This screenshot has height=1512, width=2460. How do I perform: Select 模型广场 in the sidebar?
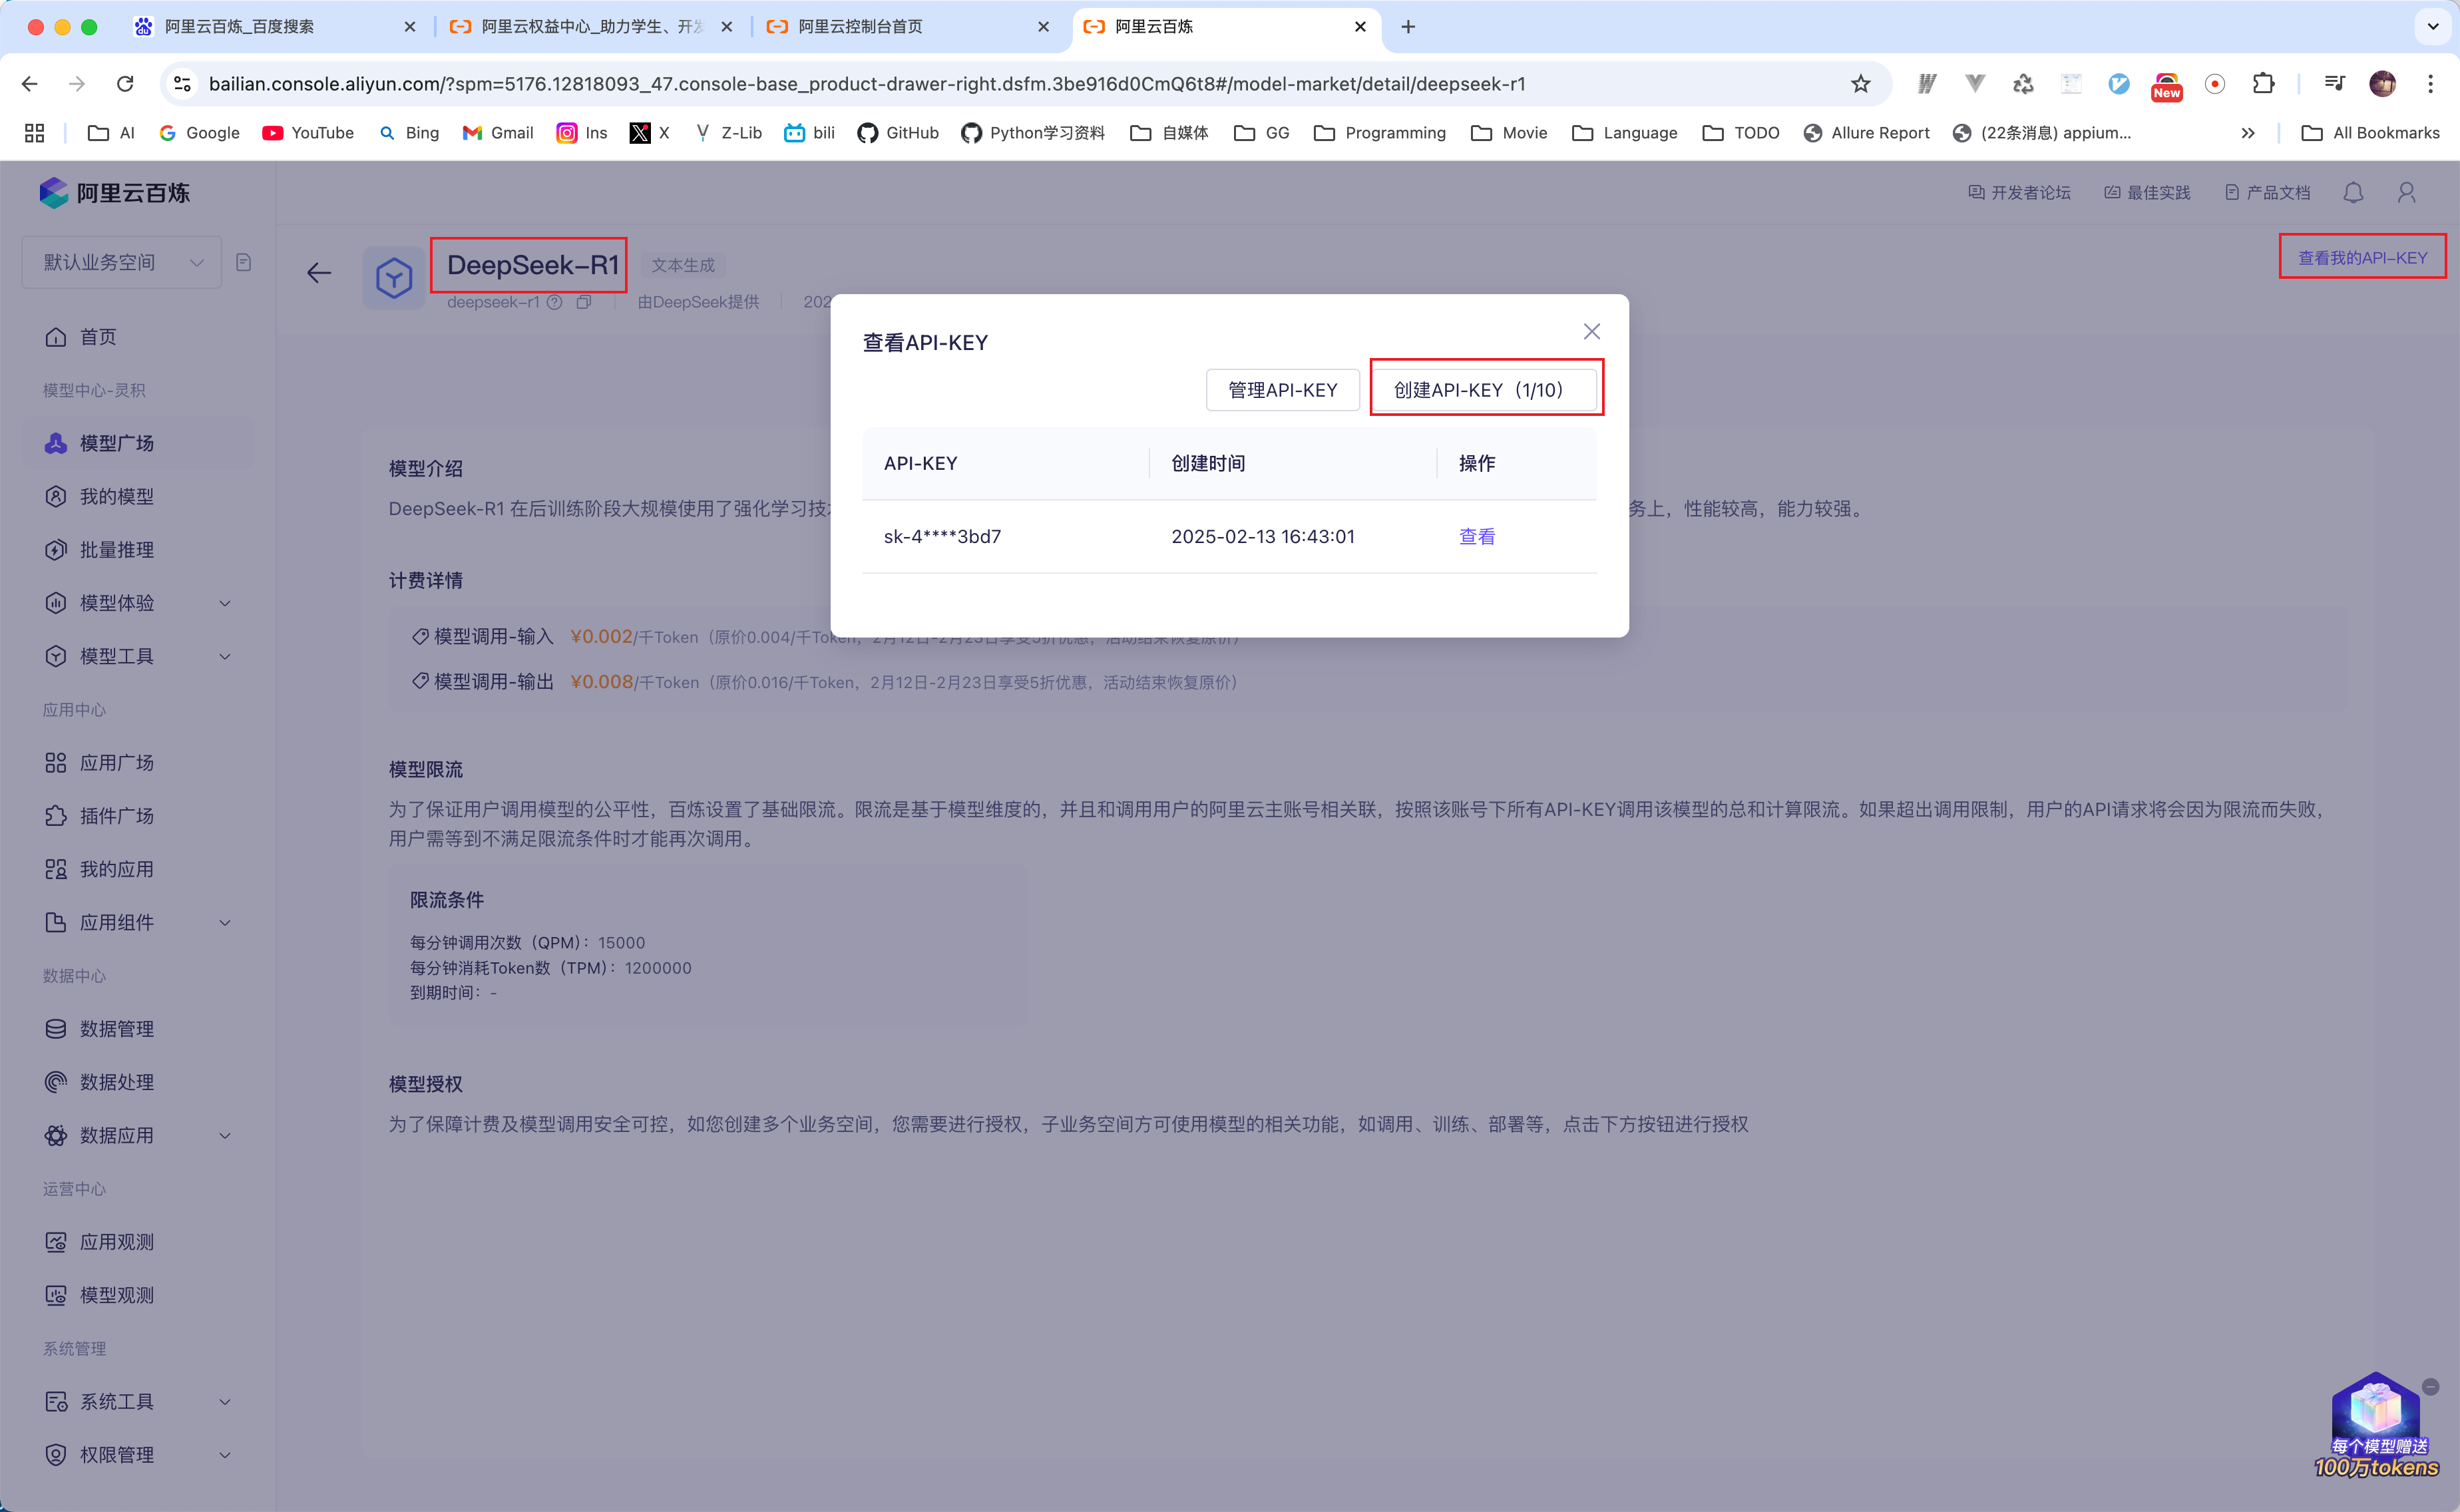(x=138, y=443)
